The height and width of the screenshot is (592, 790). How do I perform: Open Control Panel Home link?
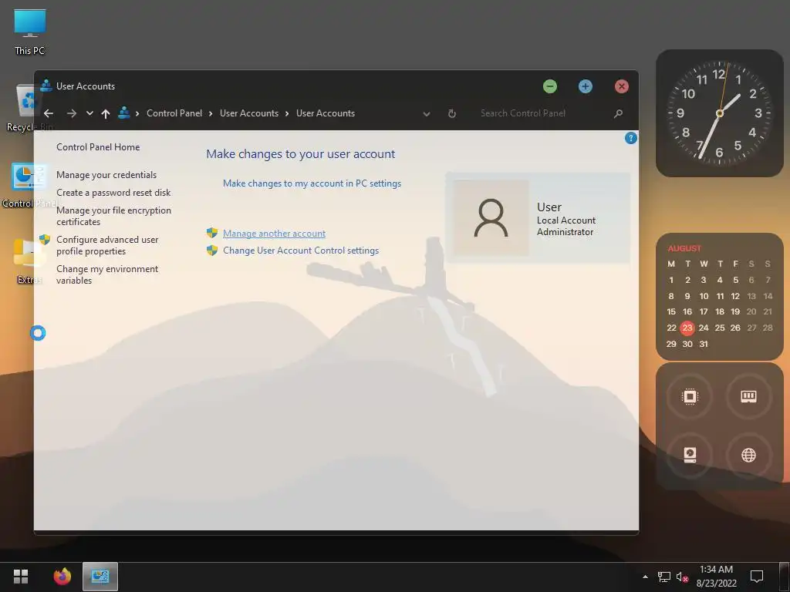coord(98,147)
